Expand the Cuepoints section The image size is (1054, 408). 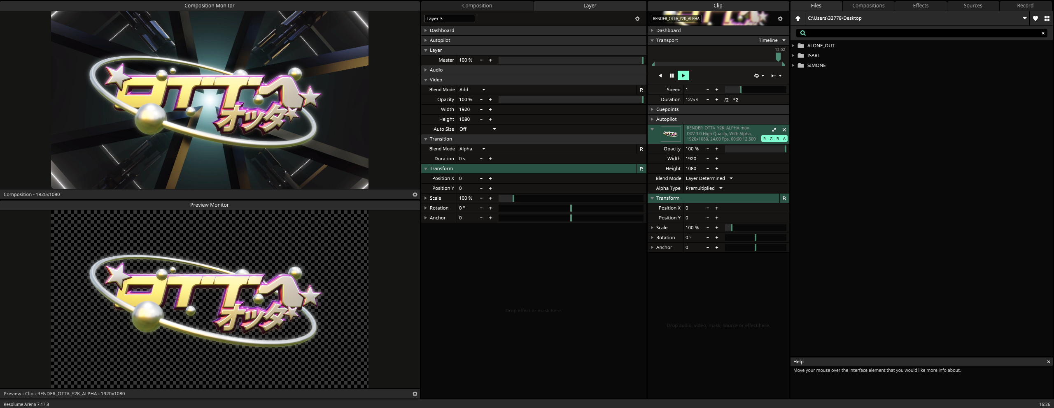tap(667, 109)
